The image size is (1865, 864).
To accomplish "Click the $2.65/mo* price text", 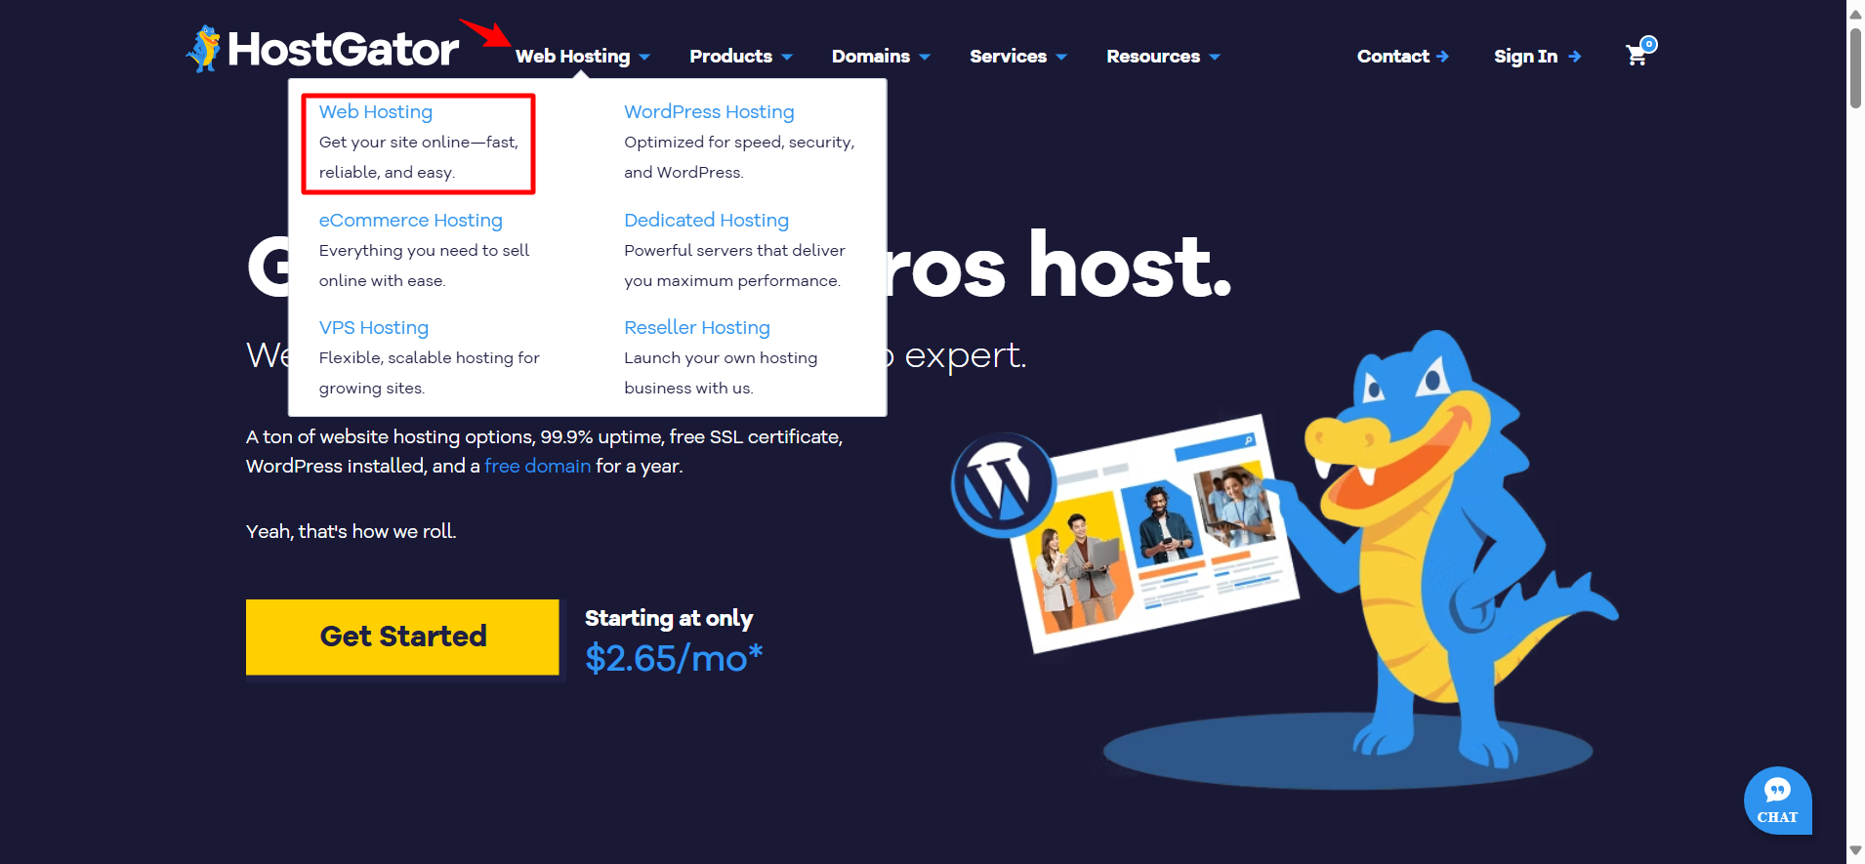I will (x=674, y=659).
